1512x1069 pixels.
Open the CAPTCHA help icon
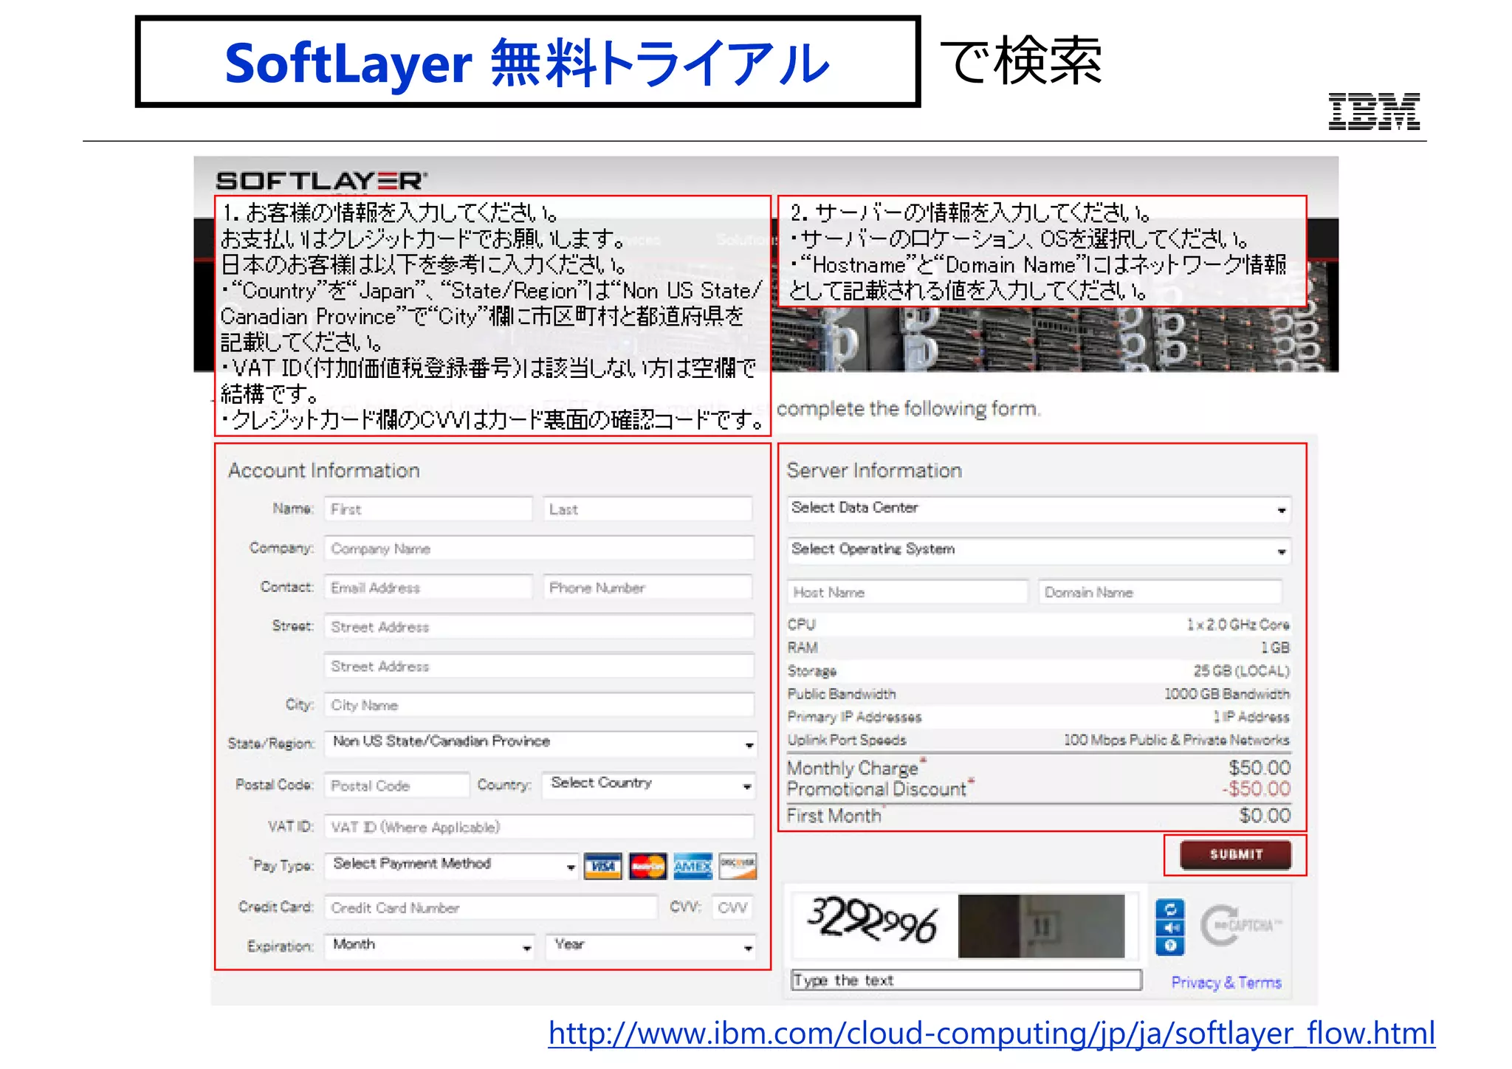[x=1169, y=946]
